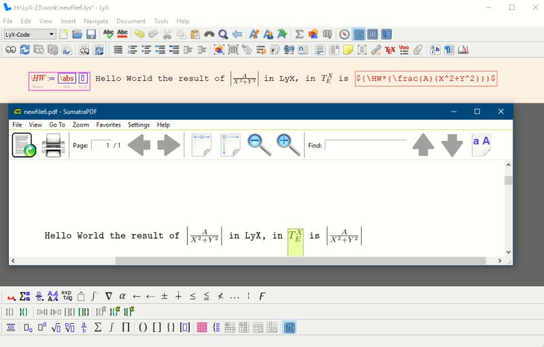Update the output with refresh arrows
The width and height of the screenshot is (544, 347).
tap(24, 50)
